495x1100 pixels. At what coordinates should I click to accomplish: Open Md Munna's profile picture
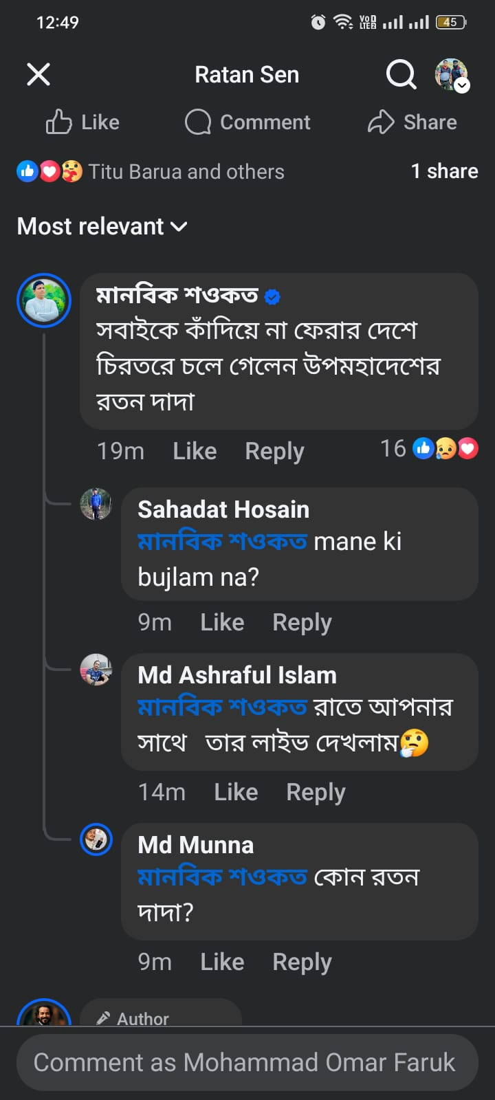click(96, 839)
